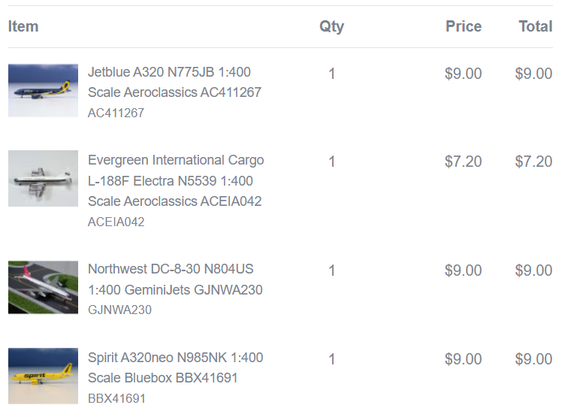Select the BBX41691 SKU under Spirit item
The image size is (562, 420).
116,398
